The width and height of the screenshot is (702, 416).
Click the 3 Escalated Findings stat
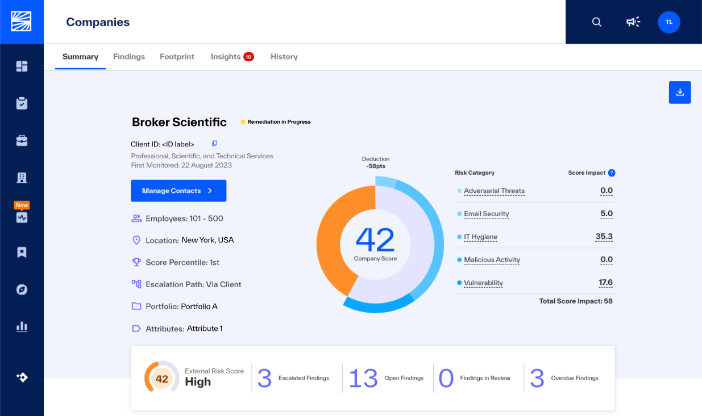[x=293, y=378]
